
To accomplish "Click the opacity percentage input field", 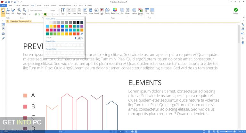I will pos(79,38).
